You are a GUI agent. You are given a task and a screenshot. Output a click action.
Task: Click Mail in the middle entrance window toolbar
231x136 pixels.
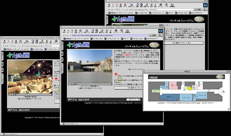(122, 31)
